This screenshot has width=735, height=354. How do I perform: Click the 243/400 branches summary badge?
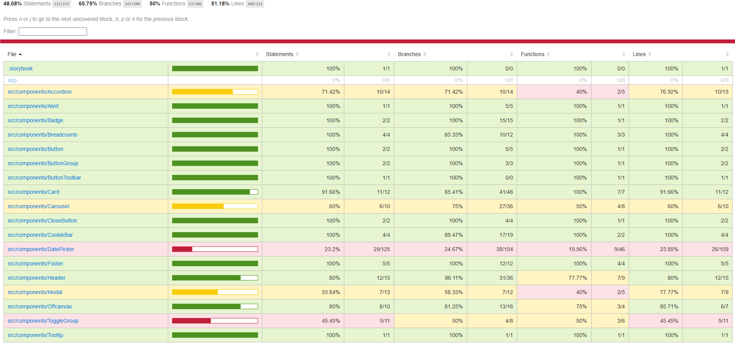point(132,4)
